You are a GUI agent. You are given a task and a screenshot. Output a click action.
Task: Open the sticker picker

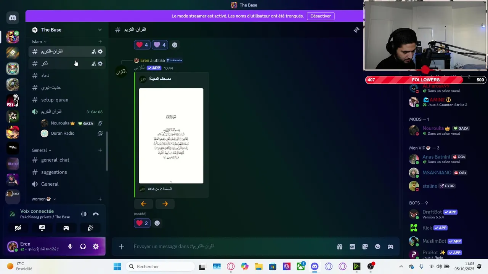click(x=365, y=247)
